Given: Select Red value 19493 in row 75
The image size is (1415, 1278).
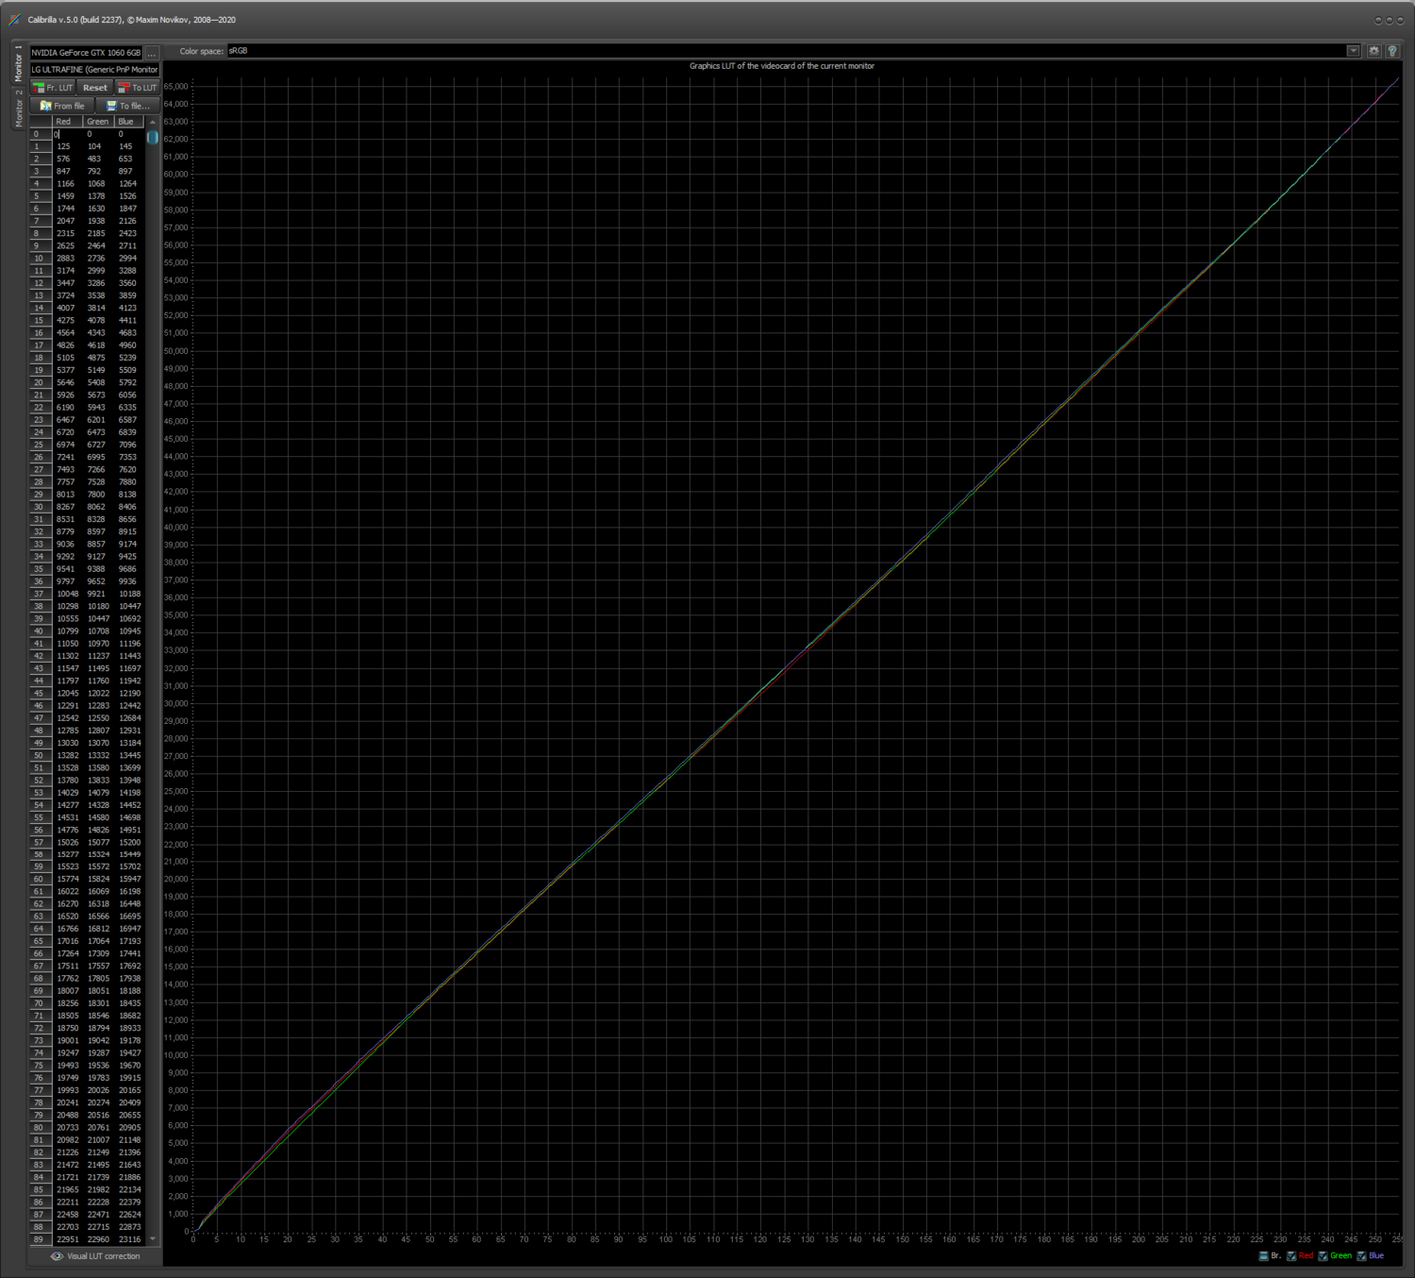Looking at the screenshot, I should [67, 1066].
